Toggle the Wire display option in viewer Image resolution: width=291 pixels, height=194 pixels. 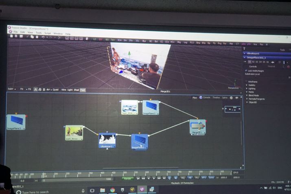click(63, 89)
